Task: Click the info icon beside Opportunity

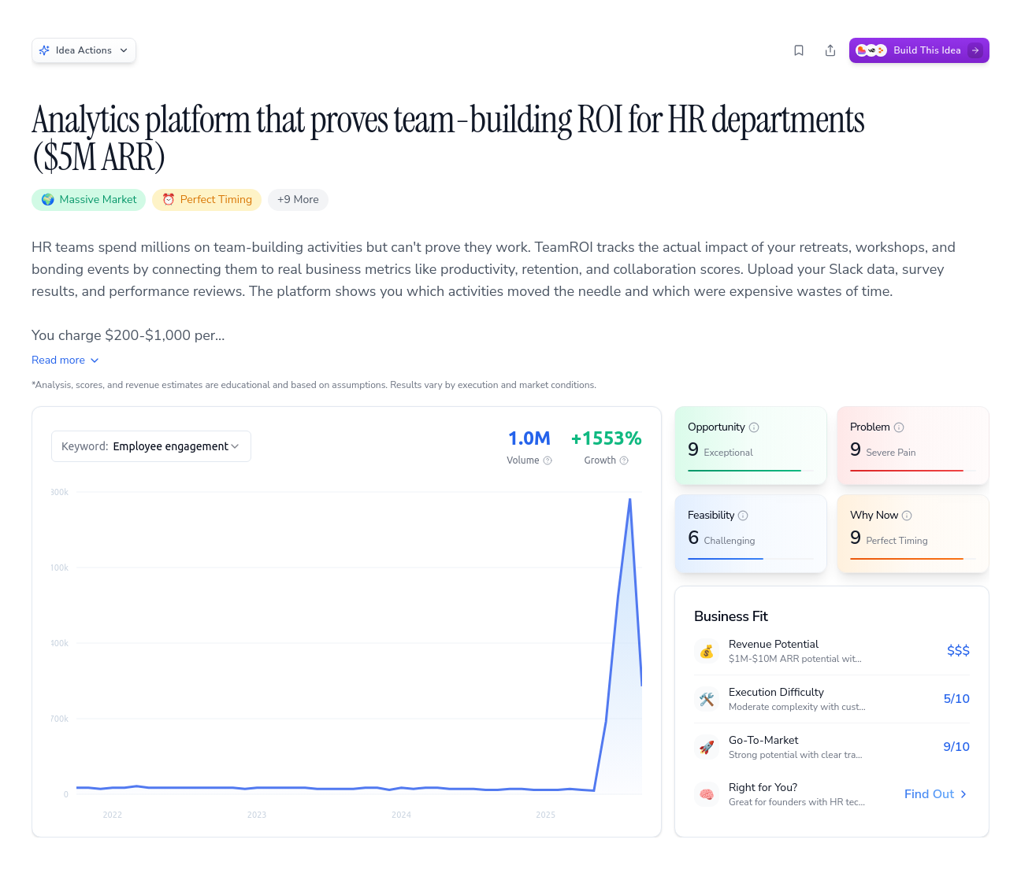Action: (x=754, y=427)
